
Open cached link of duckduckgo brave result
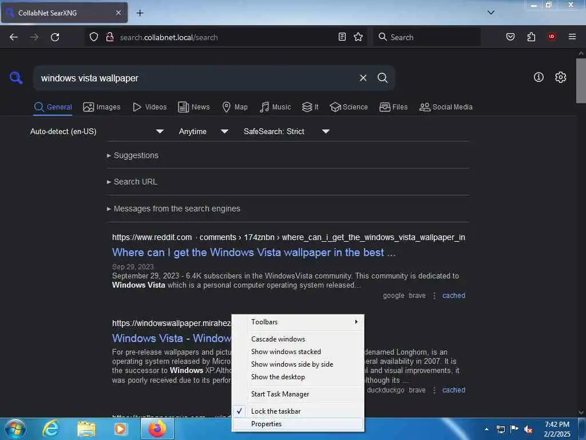click(x=454, y=390)
